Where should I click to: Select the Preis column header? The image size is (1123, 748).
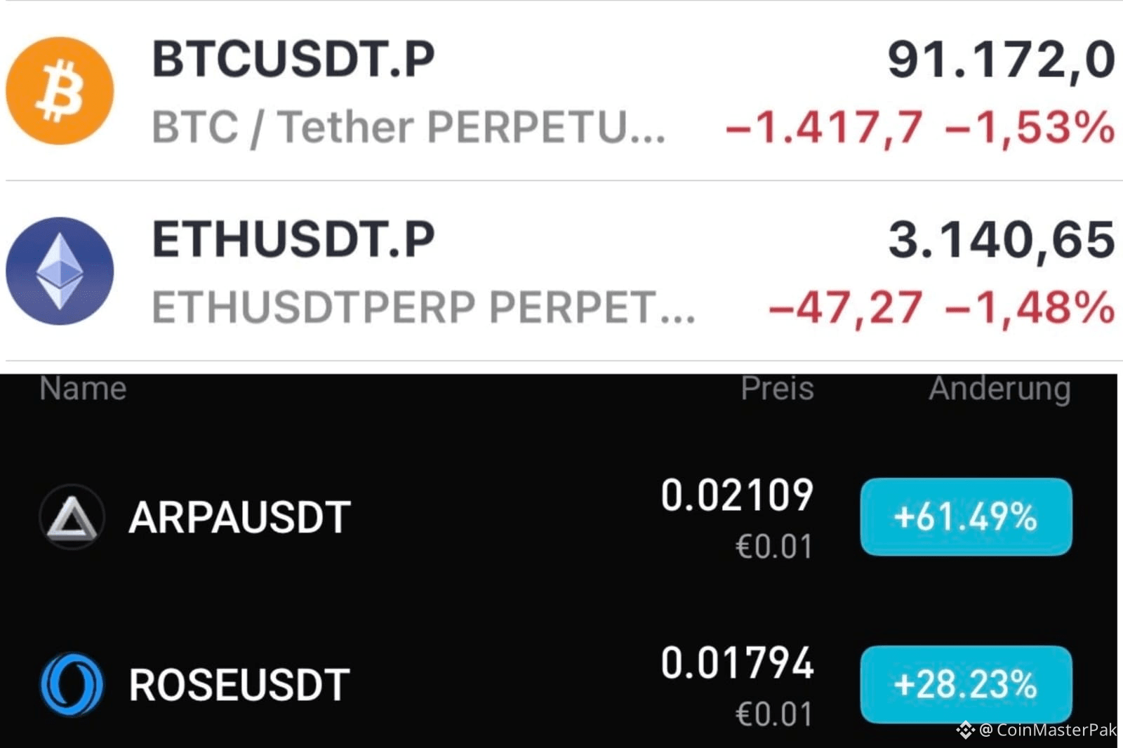tap(775, 389)
